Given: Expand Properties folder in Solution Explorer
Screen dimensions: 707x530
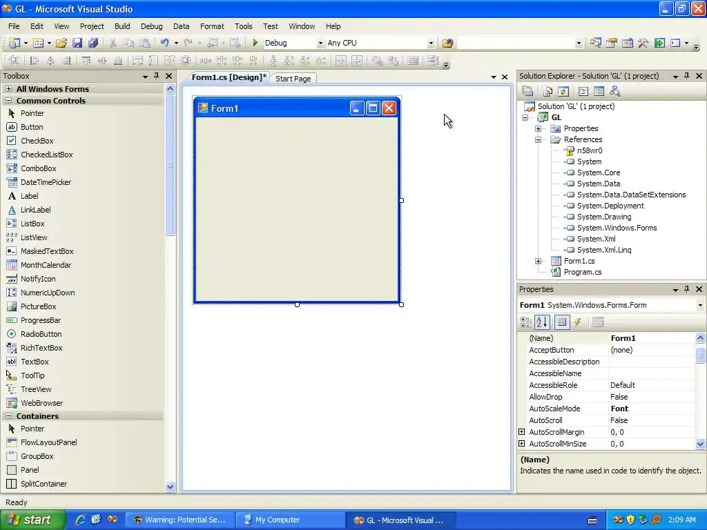Looking at the screenshot, I should tap(538, 129).
